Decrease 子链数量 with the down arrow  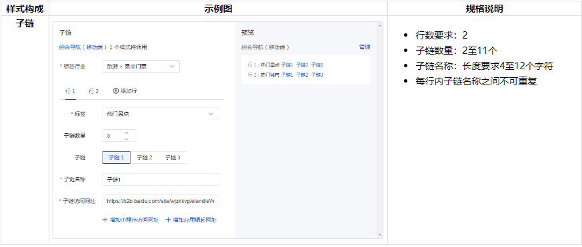(126, 138)
